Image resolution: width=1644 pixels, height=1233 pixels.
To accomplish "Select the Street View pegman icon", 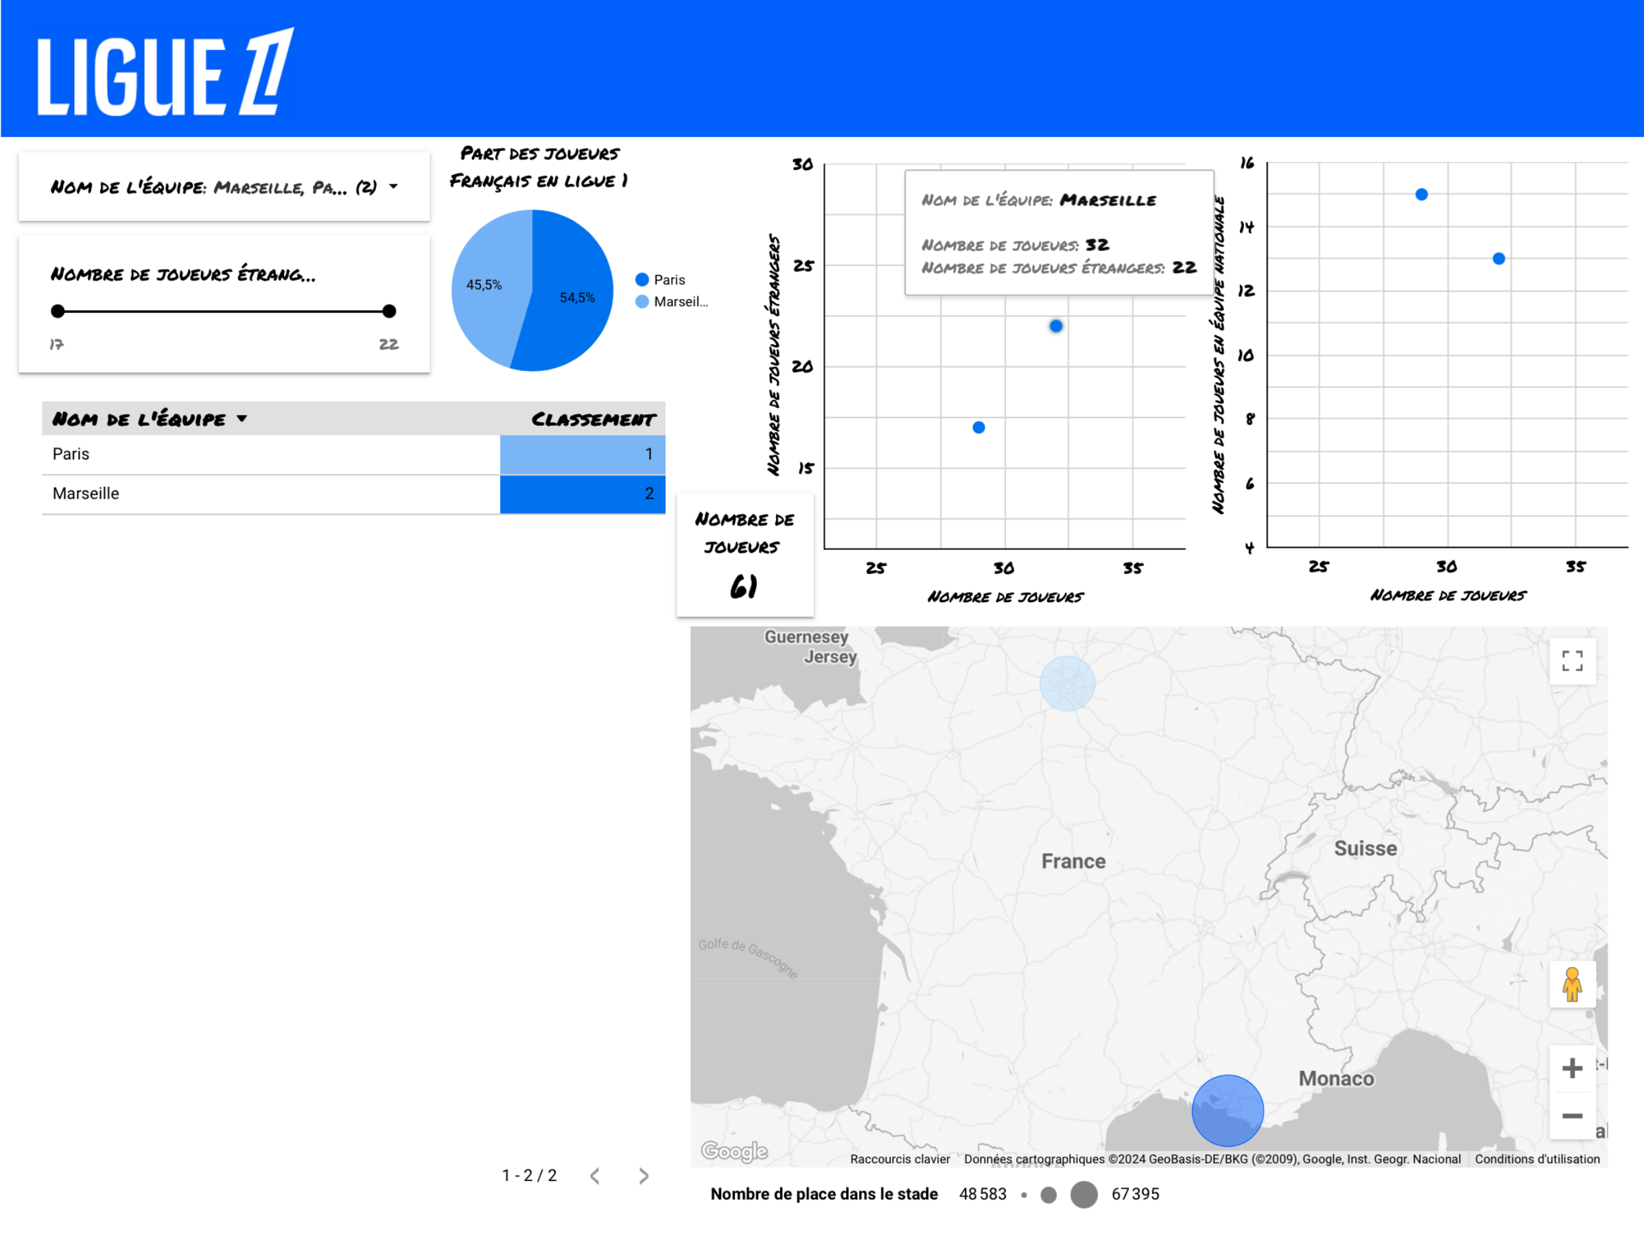I will pyautogui.click(x=1571, y=984).
